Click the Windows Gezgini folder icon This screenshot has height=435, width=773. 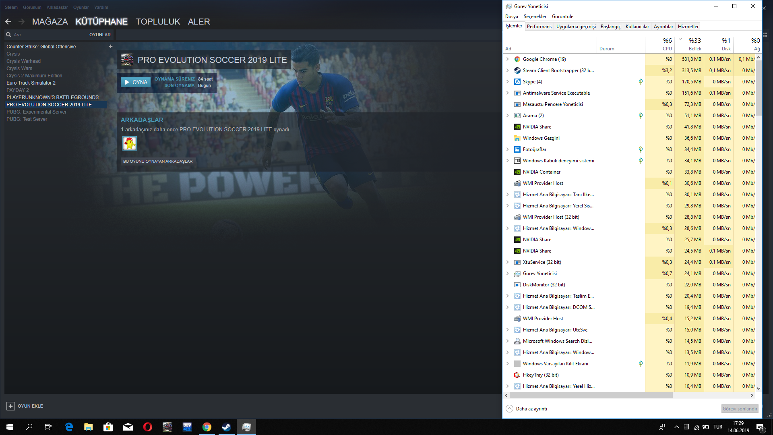(517, 138)
